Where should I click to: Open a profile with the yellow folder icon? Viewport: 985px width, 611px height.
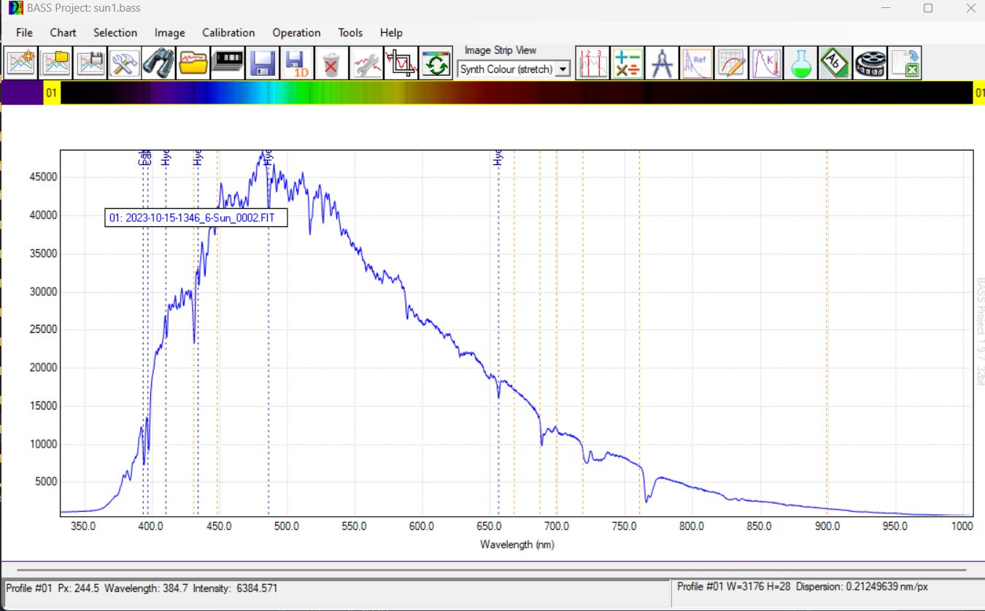coord(193,64)
